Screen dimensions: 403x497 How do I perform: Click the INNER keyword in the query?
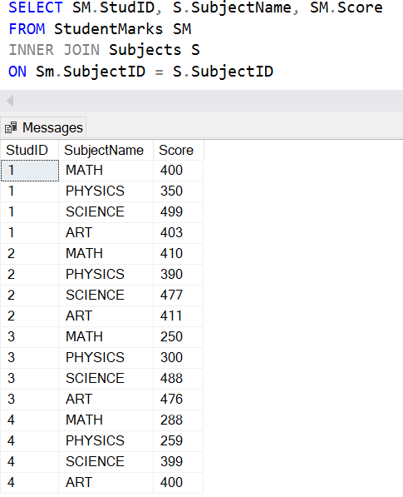click(31, 50)
